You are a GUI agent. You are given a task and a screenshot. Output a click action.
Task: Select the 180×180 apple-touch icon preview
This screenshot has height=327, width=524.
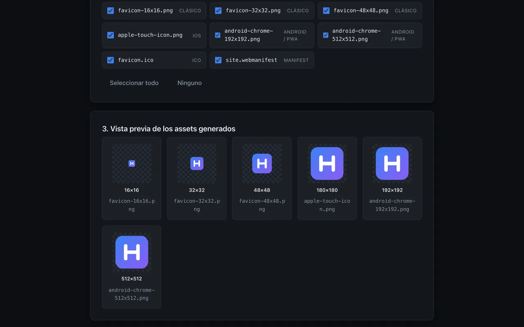[x=327, y=163]
